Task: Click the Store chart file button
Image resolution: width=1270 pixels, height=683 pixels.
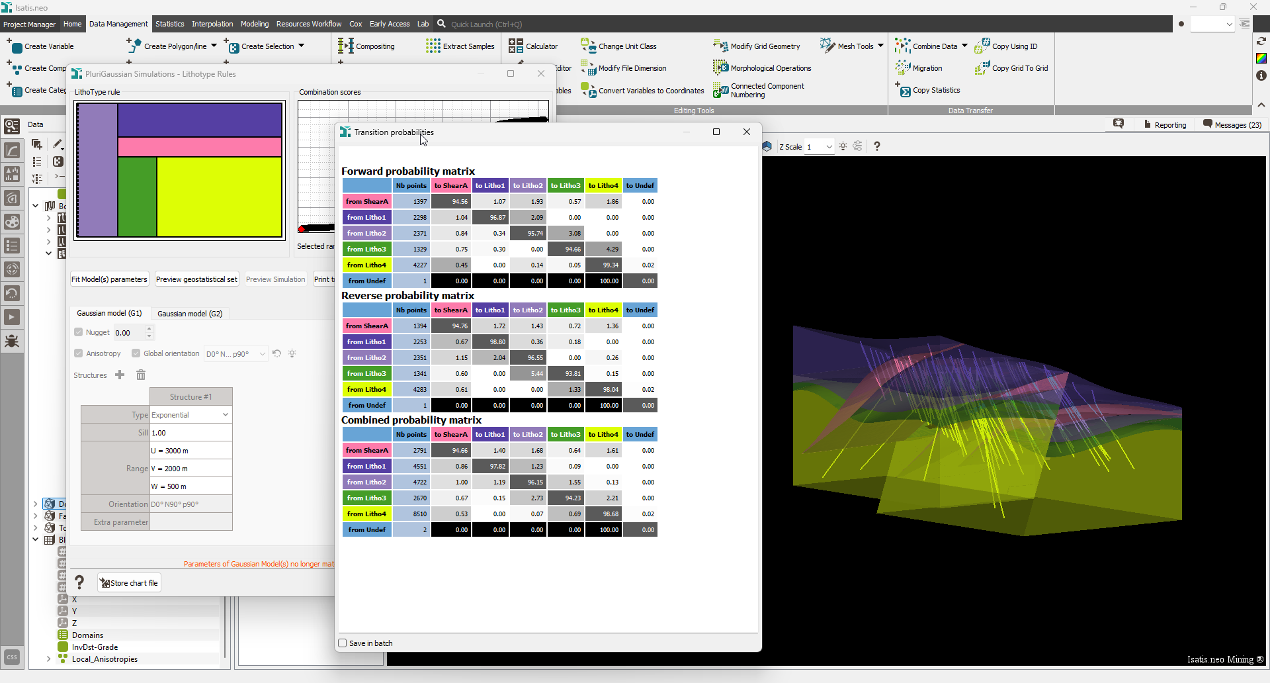Action: tap(130, 583)
